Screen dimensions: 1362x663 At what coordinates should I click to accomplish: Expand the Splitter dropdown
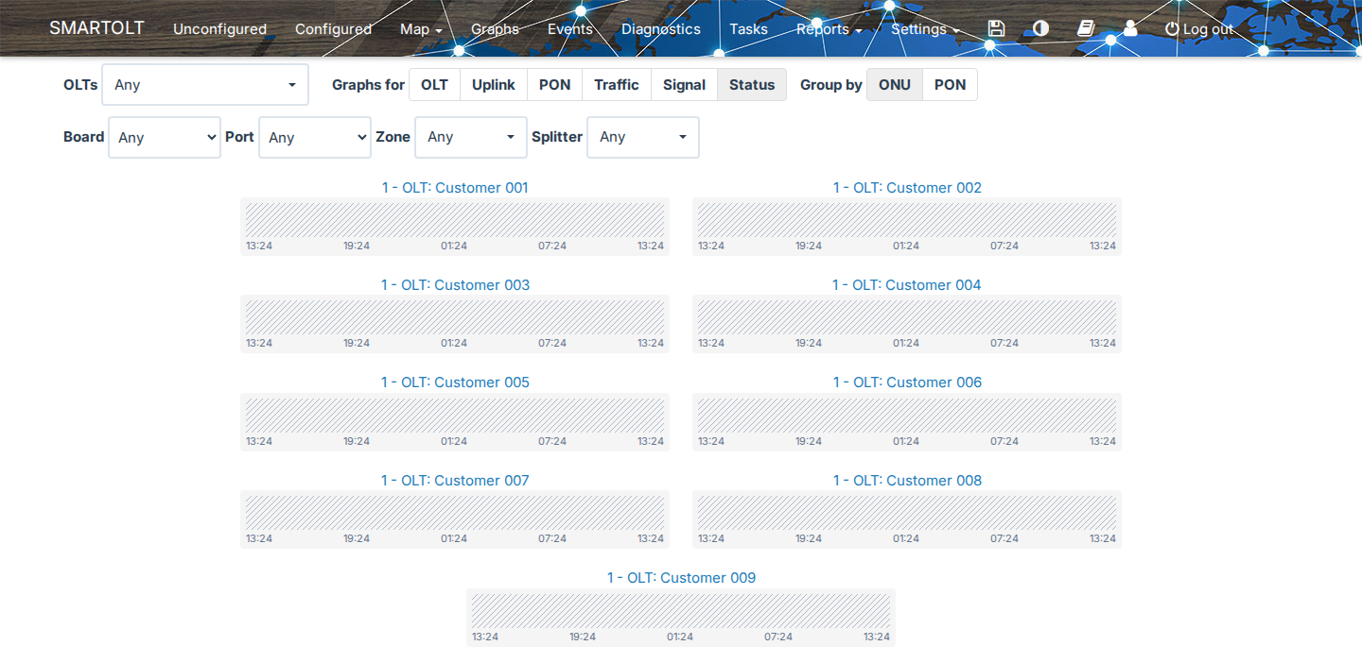[643, 137]
